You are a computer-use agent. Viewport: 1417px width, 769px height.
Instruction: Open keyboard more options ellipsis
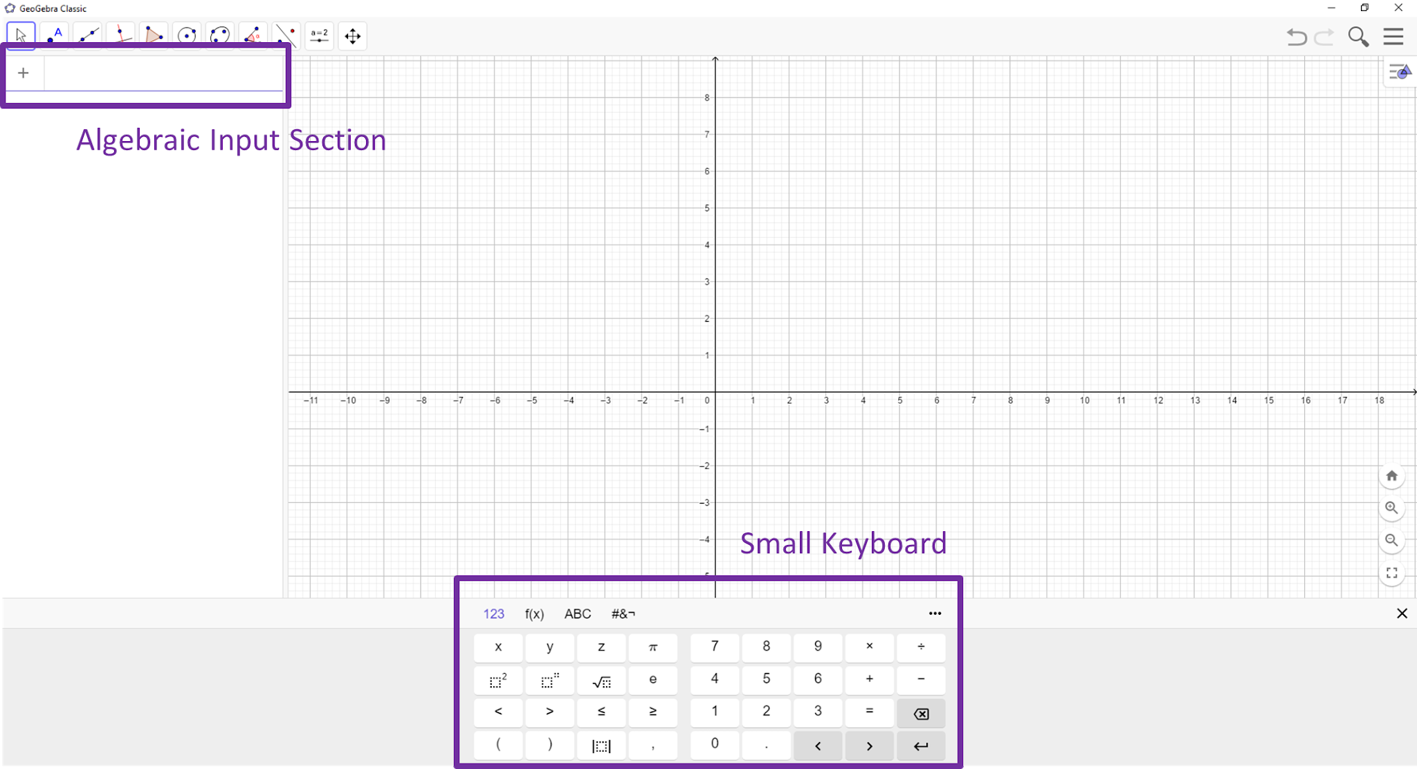(x=935, y=613)
